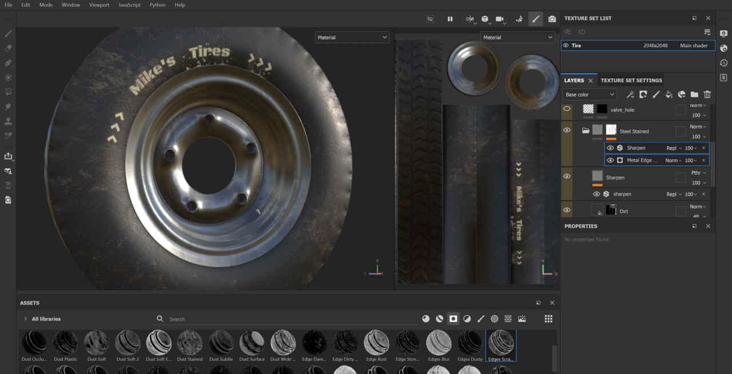Toggle visibility of Tire texture set

tap(566, 46)
